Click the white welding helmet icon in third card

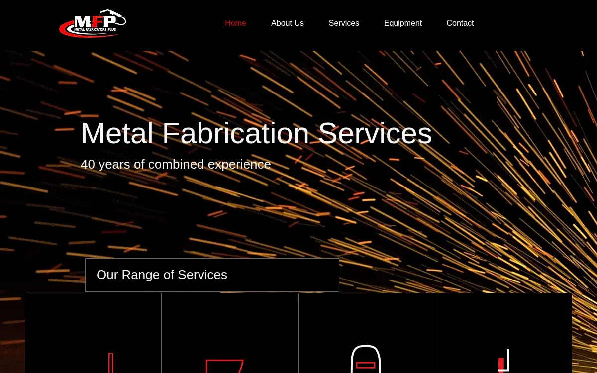point(366,359)
